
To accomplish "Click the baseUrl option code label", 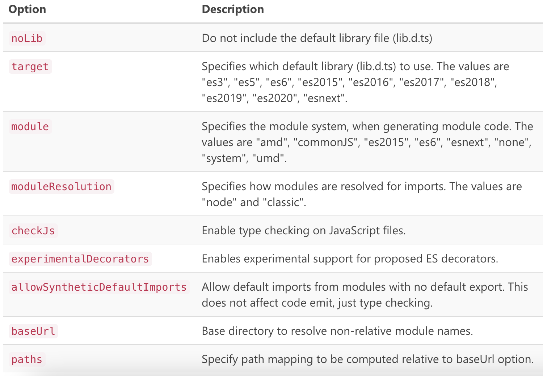I will click(x=33, y=331).
